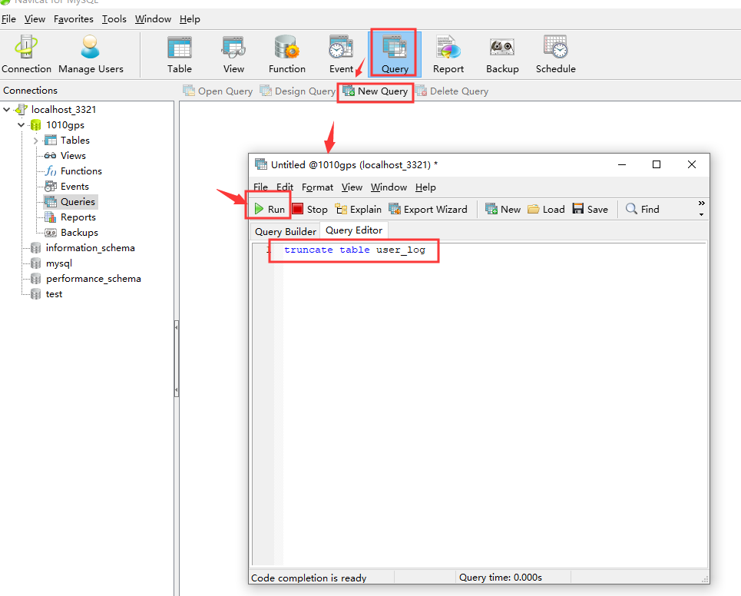Select the Function toolbar icon
Image resolution: width=741 pixels, height=596 pixels.
click(x=287, y=55)
